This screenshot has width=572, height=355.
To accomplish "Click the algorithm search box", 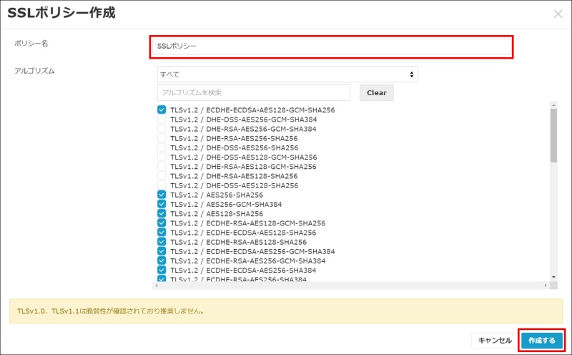I will pos(254,93).
